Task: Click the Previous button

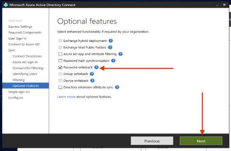Action: click(x=152, y=141)
